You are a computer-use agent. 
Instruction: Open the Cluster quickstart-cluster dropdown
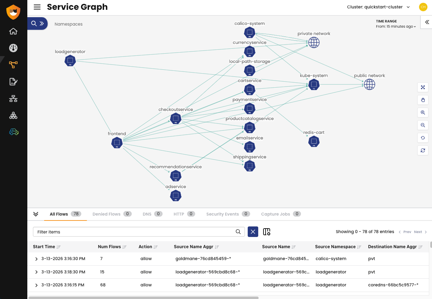click(378, 7)
